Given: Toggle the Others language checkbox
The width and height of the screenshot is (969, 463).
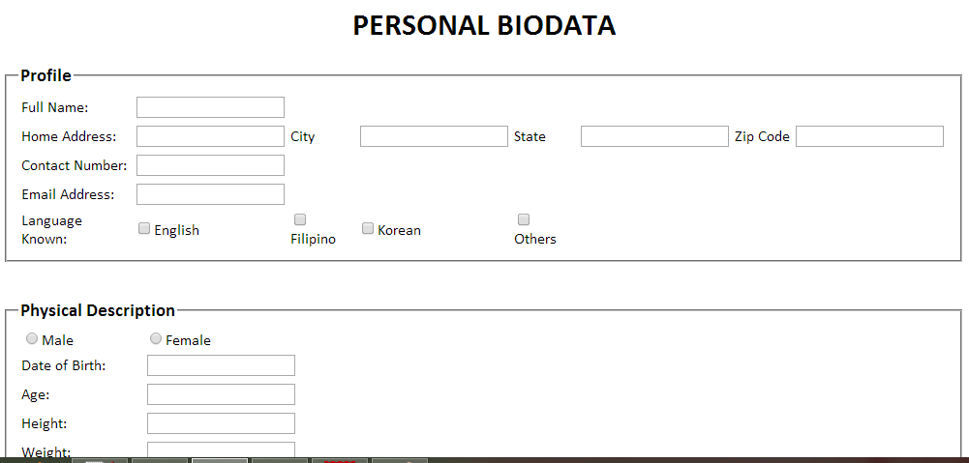Looking at the screenshot, I should coord(524,219).
